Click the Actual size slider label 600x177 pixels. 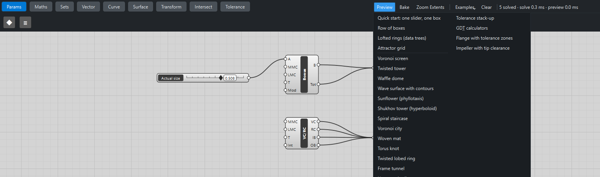pos(171,78)
